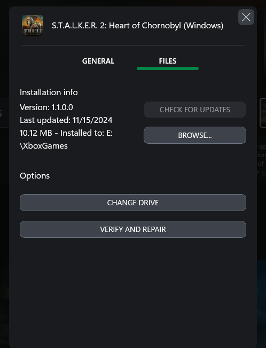Click the partly hidden button at right edge
This screenshot has width=266, height=348.
pos(263,112)
